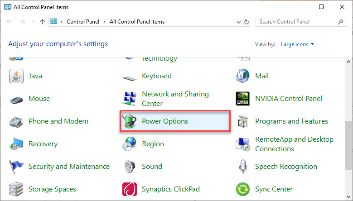Image resolution: width=353 pixels, height=201 pixels.
Task: Open the NVIDIA Control Panel icon
Action: click(x=243, y=99)
